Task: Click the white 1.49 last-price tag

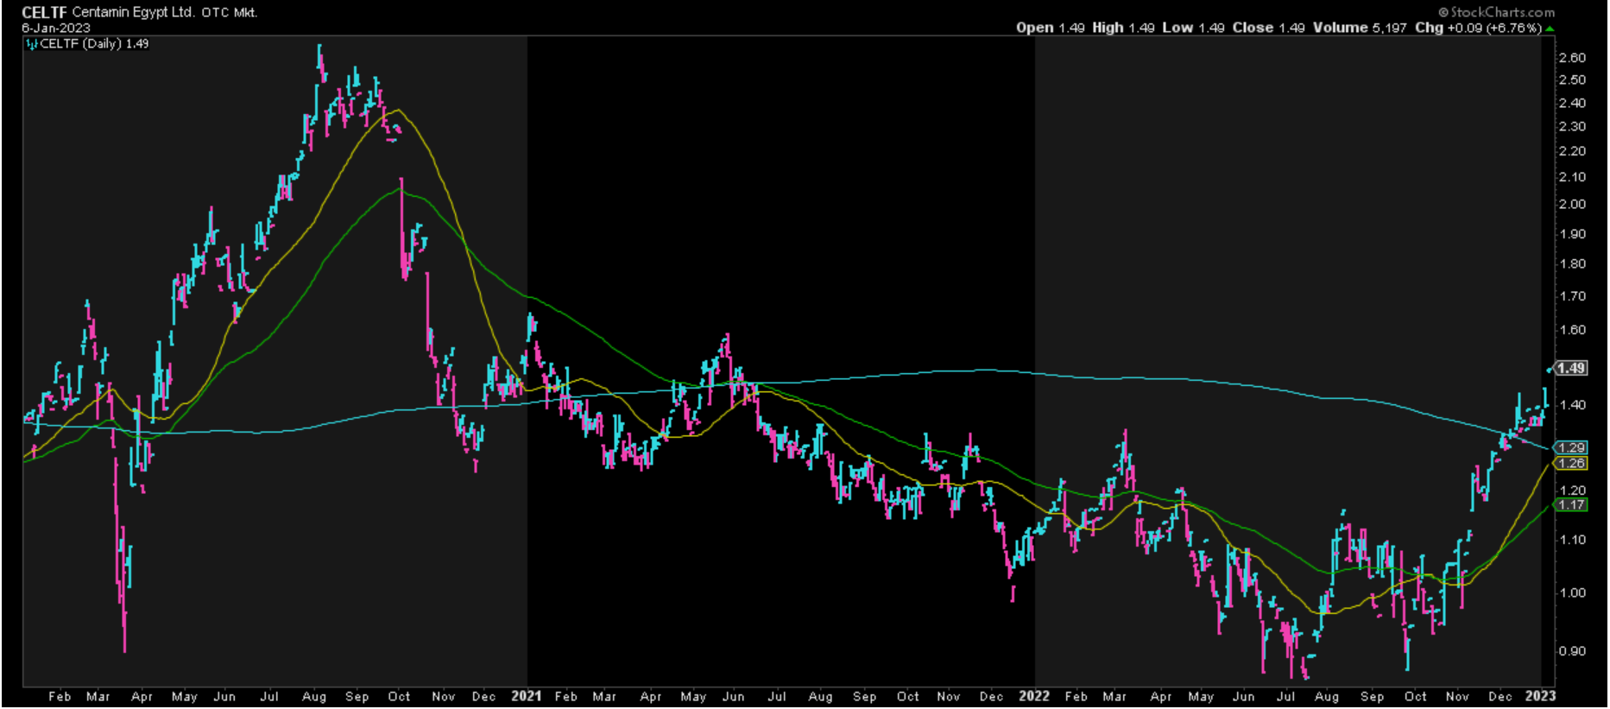Action: pos(1570,368)
